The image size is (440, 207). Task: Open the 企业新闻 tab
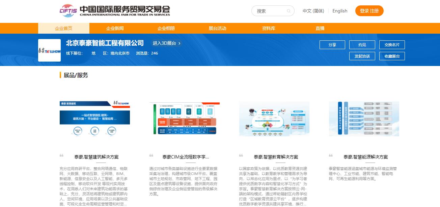pyautogui.click(x=115, y=28)
